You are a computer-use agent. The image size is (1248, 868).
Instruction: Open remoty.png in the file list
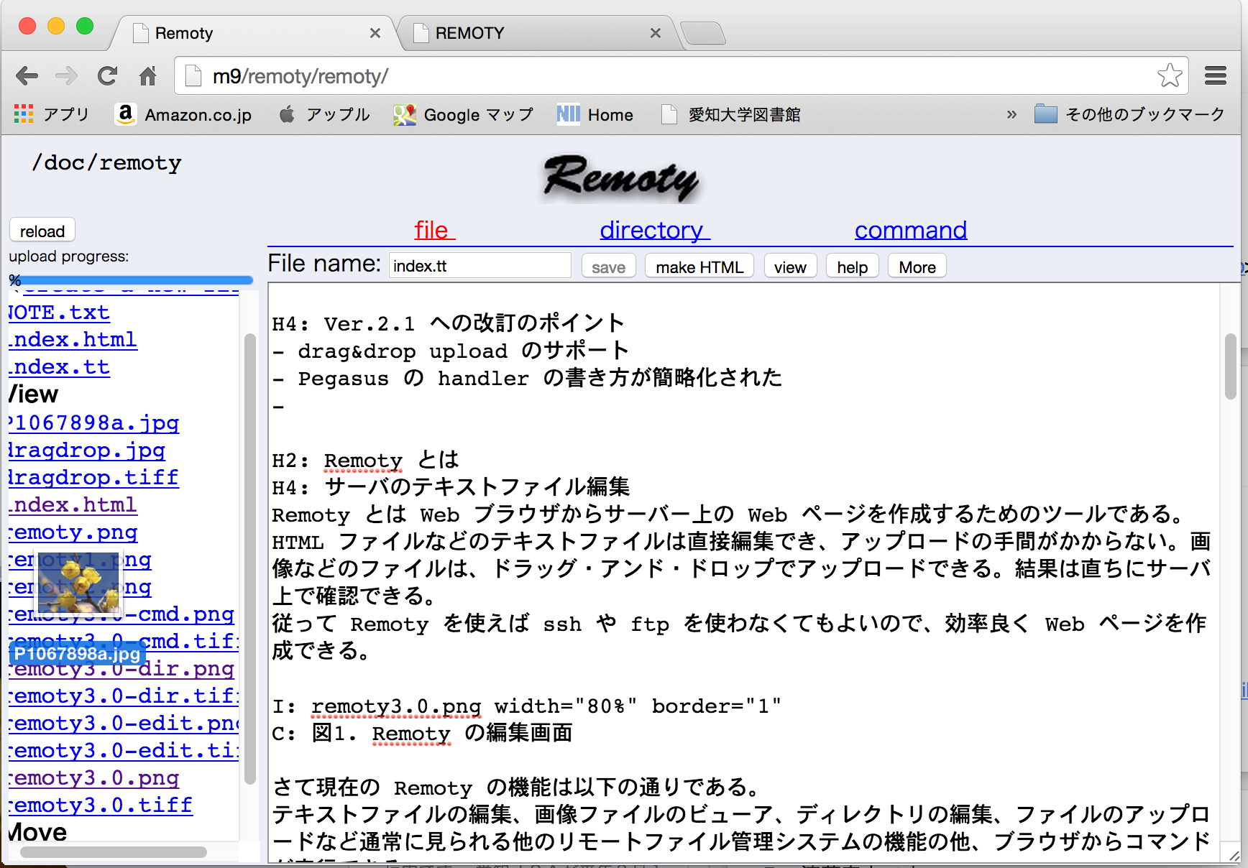click(x=73, y=532)
